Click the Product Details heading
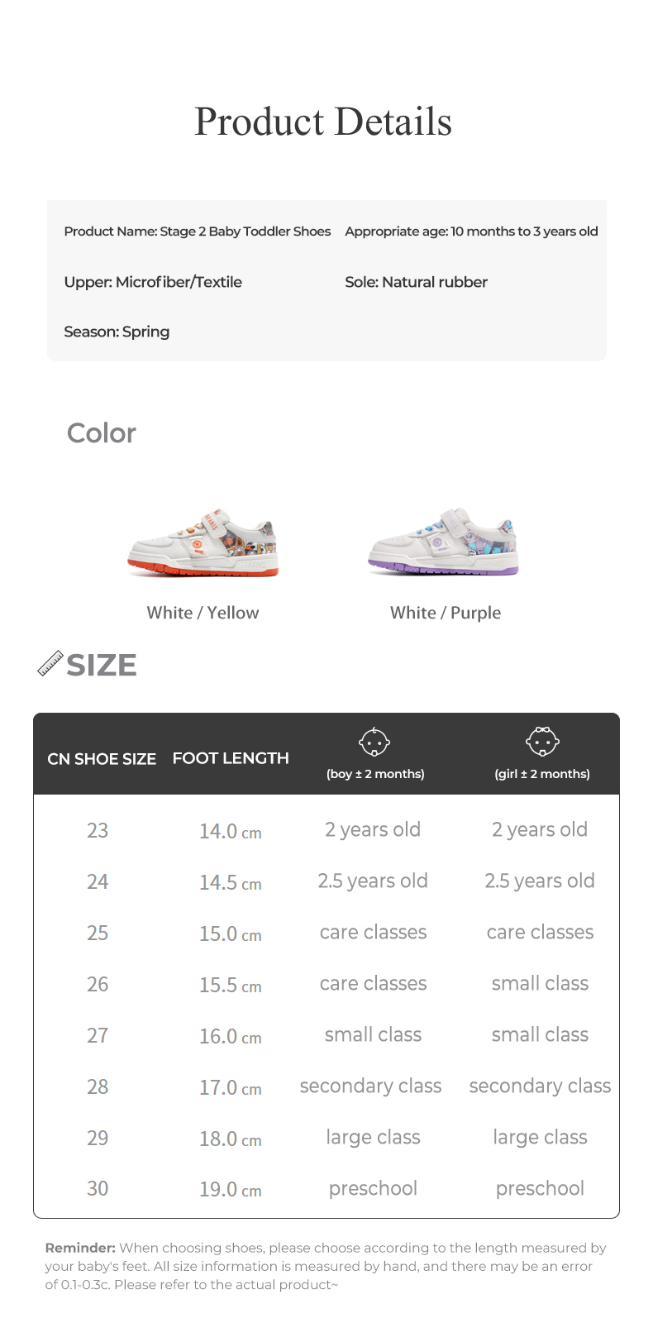The height and width of the screenshot is (1337, 653). point(323,122)
